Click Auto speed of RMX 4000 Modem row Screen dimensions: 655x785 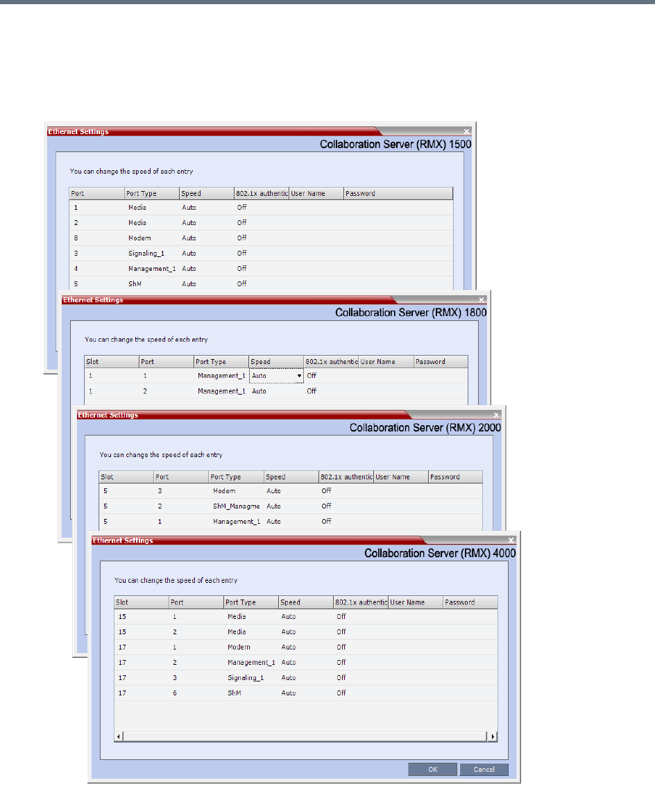[289, 647]
